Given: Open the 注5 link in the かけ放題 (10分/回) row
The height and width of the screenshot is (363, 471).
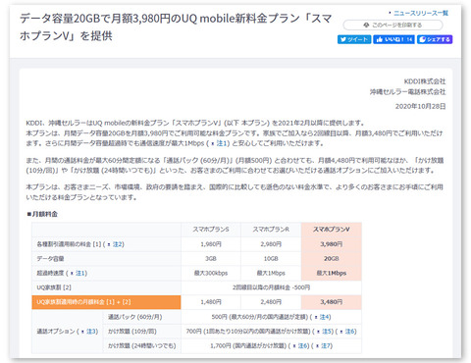Looking at the screenshot, I should click(327, 332).
